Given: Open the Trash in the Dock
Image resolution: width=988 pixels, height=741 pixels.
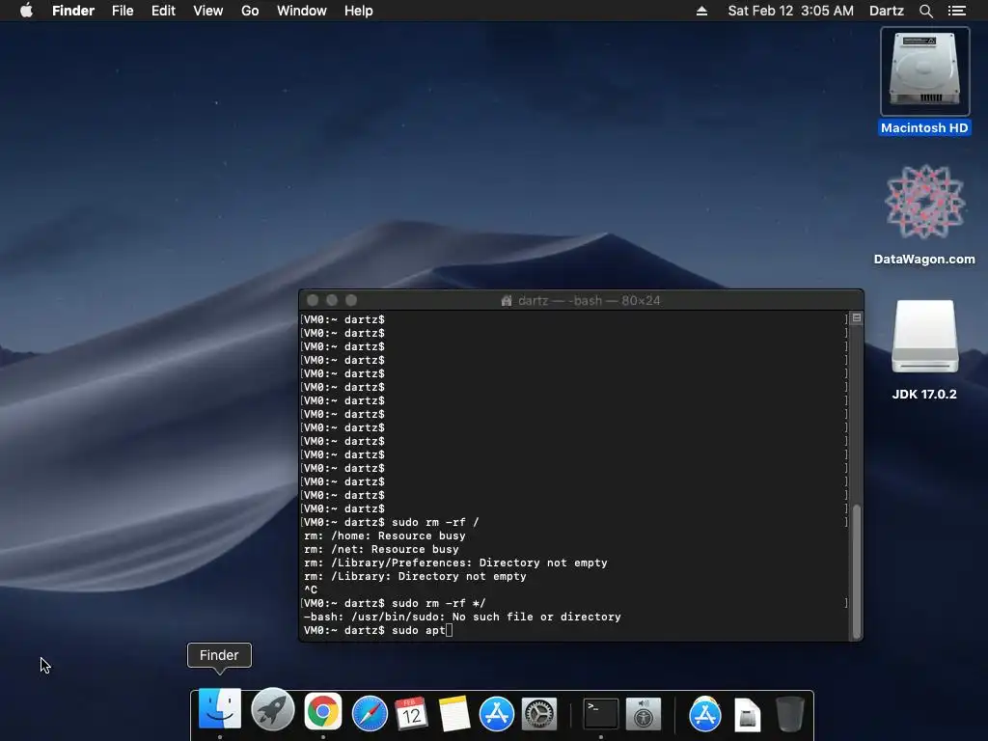Looking at the screenshot, I should [789, 714].
